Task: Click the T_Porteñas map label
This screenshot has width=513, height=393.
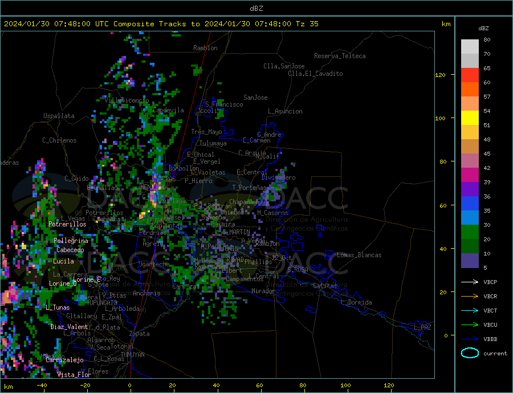Action: pos(250,188)
